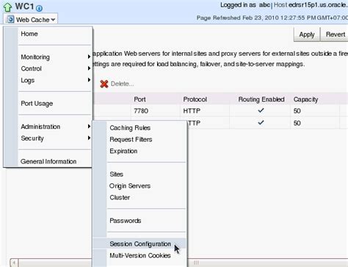
Task: Click the Capacity column header
Action: [305, 99]
